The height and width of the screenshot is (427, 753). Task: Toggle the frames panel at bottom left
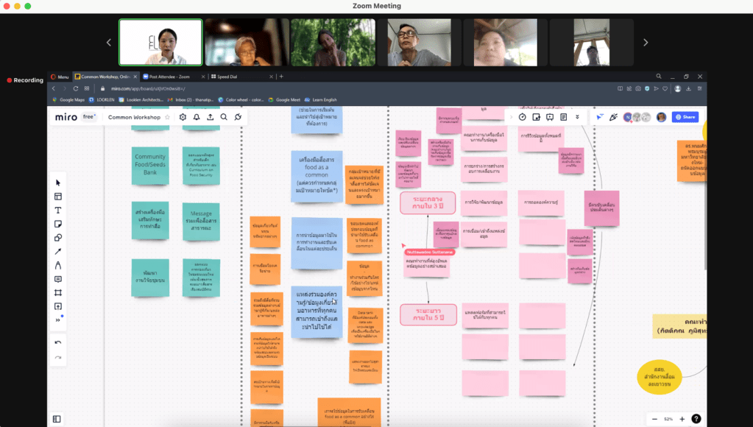57,419
